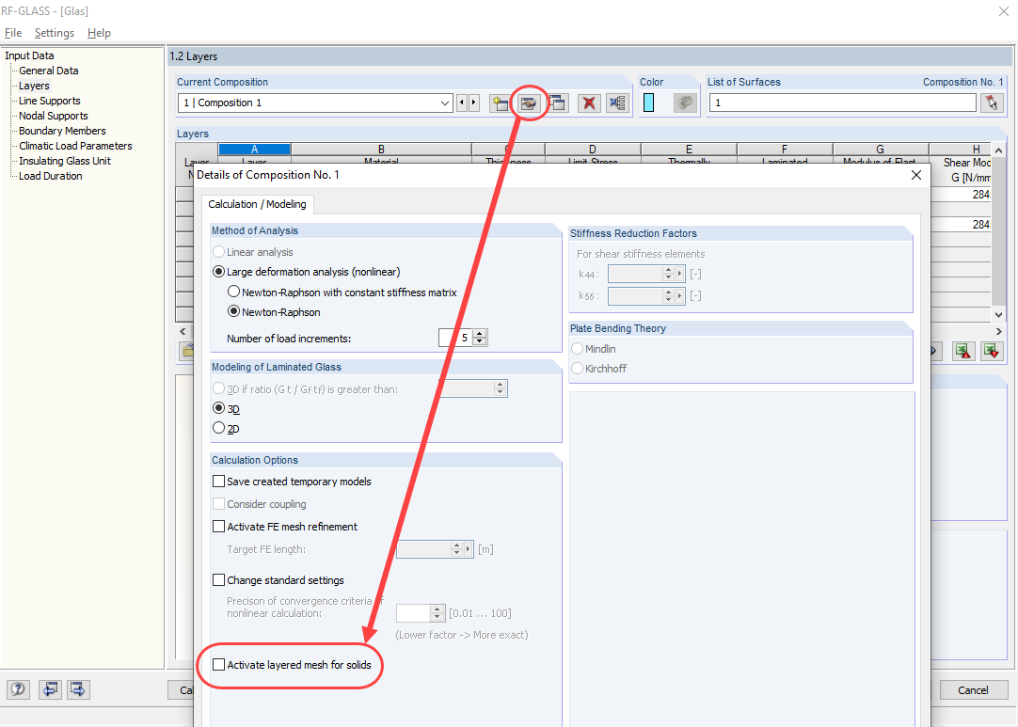Click the Cancel button
The height and width of the screenshot is (727, 1018).
pos(973,690)
